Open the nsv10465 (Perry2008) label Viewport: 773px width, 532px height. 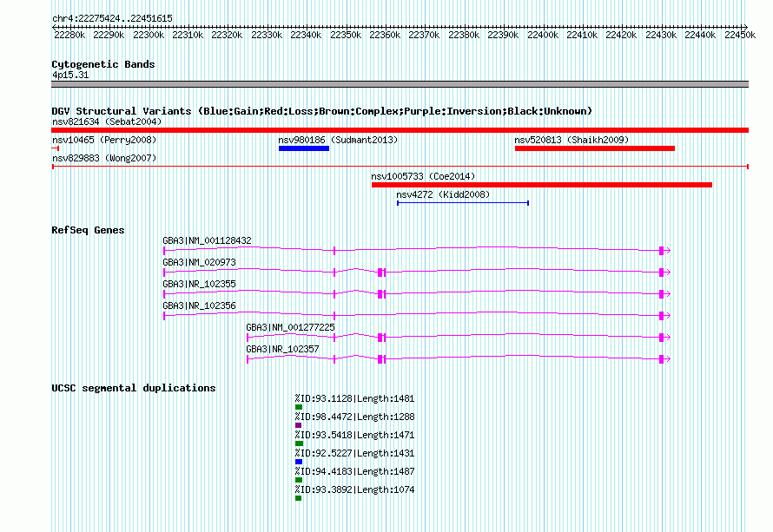coord(104,140)
